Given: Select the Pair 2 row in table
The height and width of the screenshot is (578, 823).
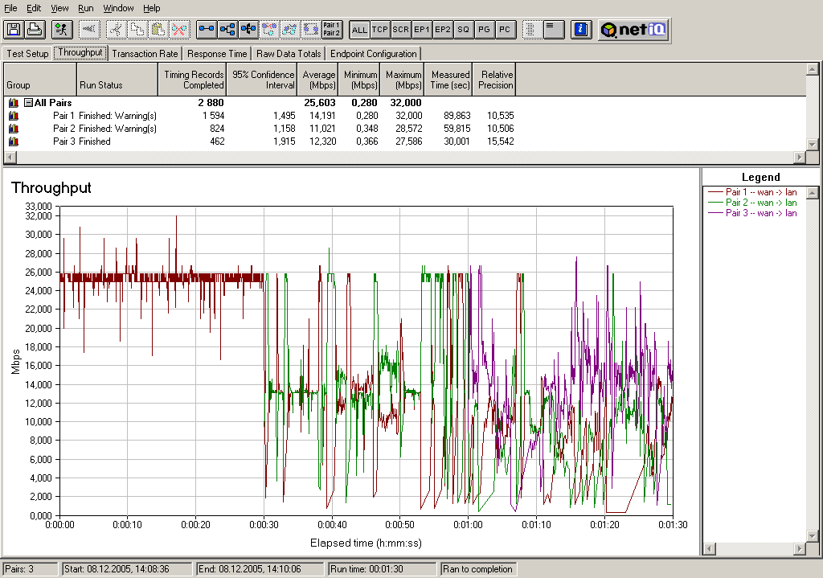Looking at the screenshot, I should (x=64, y=129).
